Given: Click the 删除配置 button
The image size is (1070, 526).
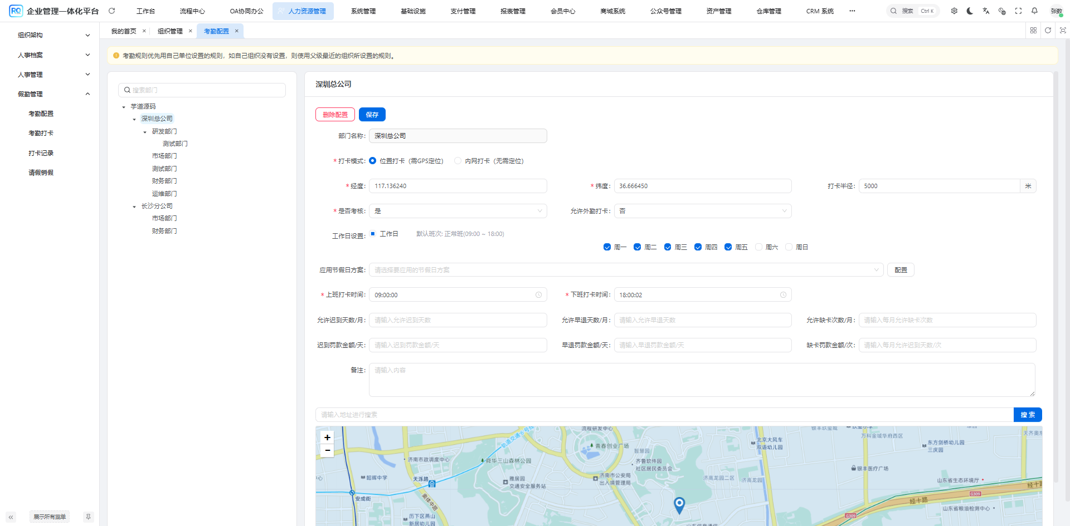Looking at the screenshot, I should [x=335, y=115].
